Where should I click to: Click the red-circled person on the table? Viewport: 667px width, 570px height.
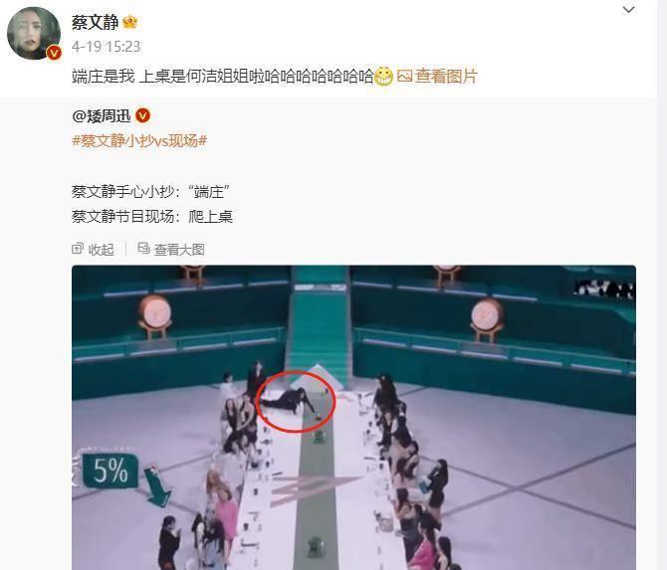pos(290,401)
